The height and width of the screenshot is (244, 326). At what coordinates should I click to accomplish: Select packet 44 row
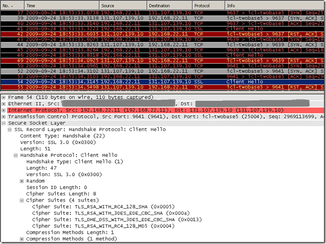(x=162, y=45)
